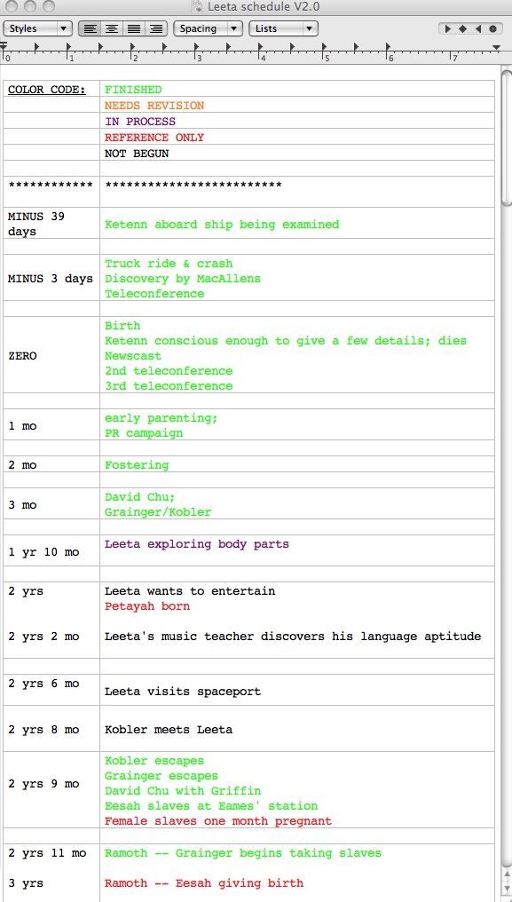Select the right tab stop marker icon

[x=477, y=28]
